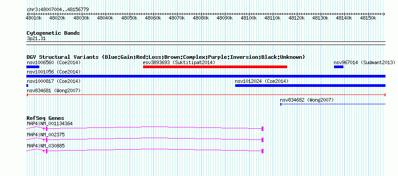The width and height of the screenshot is (398, 176).
Task: Click the 48100k ruler tick label
Action: (249, 18)
